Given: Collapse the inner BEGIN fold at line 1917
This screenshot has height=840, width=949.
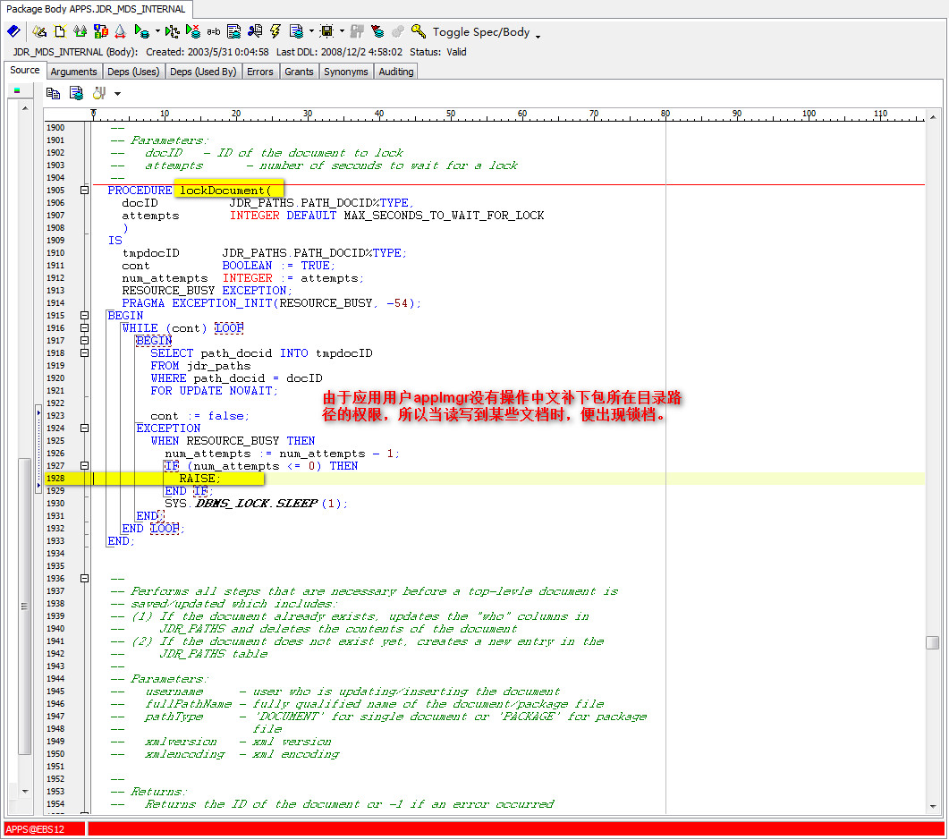Looking at the screenshot, I should click(x=85, y=341).
